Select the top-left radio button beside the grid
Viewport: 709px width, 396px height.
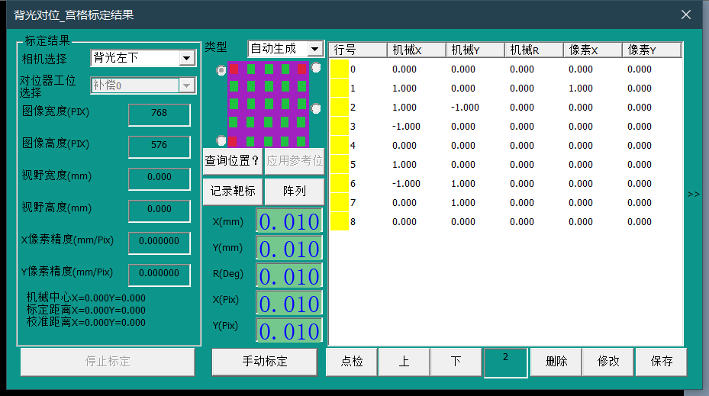coord(221,69)
